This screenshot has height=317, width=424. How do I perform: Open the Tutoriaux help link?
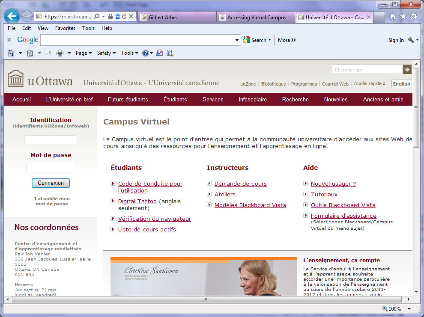pyautogui.click(x=324, y=194)
